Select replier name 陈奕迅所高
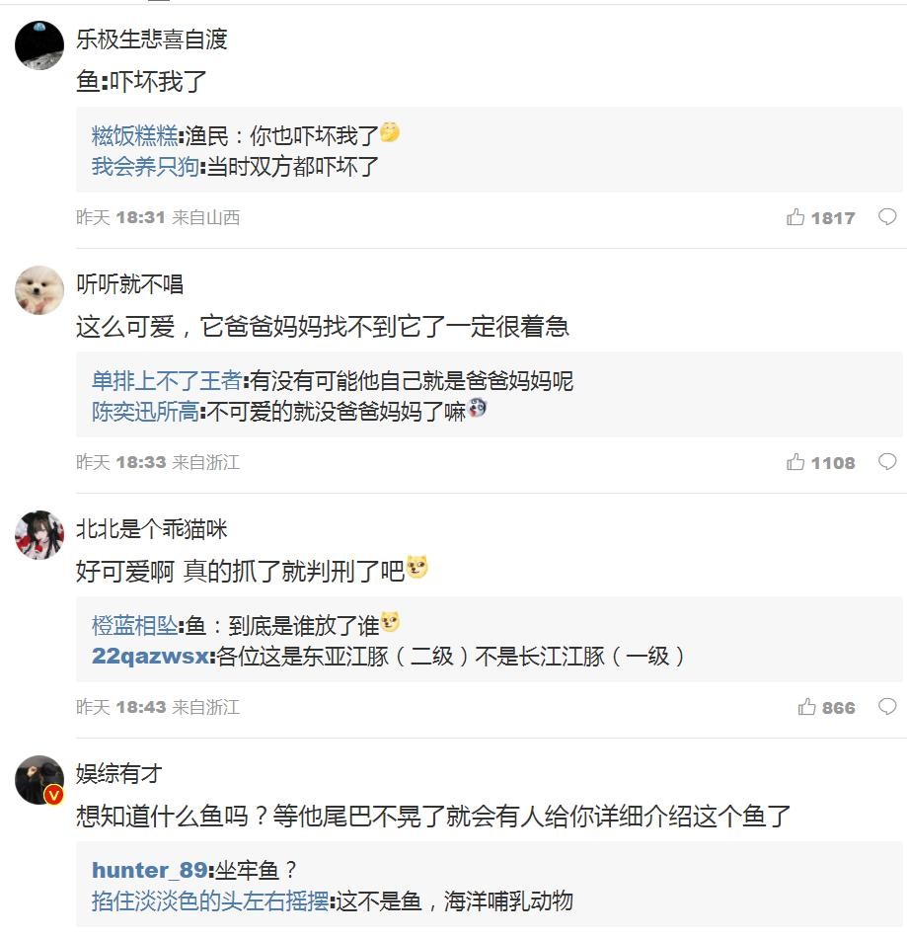Viewport: 907px width, 938px height. [145, 411]
